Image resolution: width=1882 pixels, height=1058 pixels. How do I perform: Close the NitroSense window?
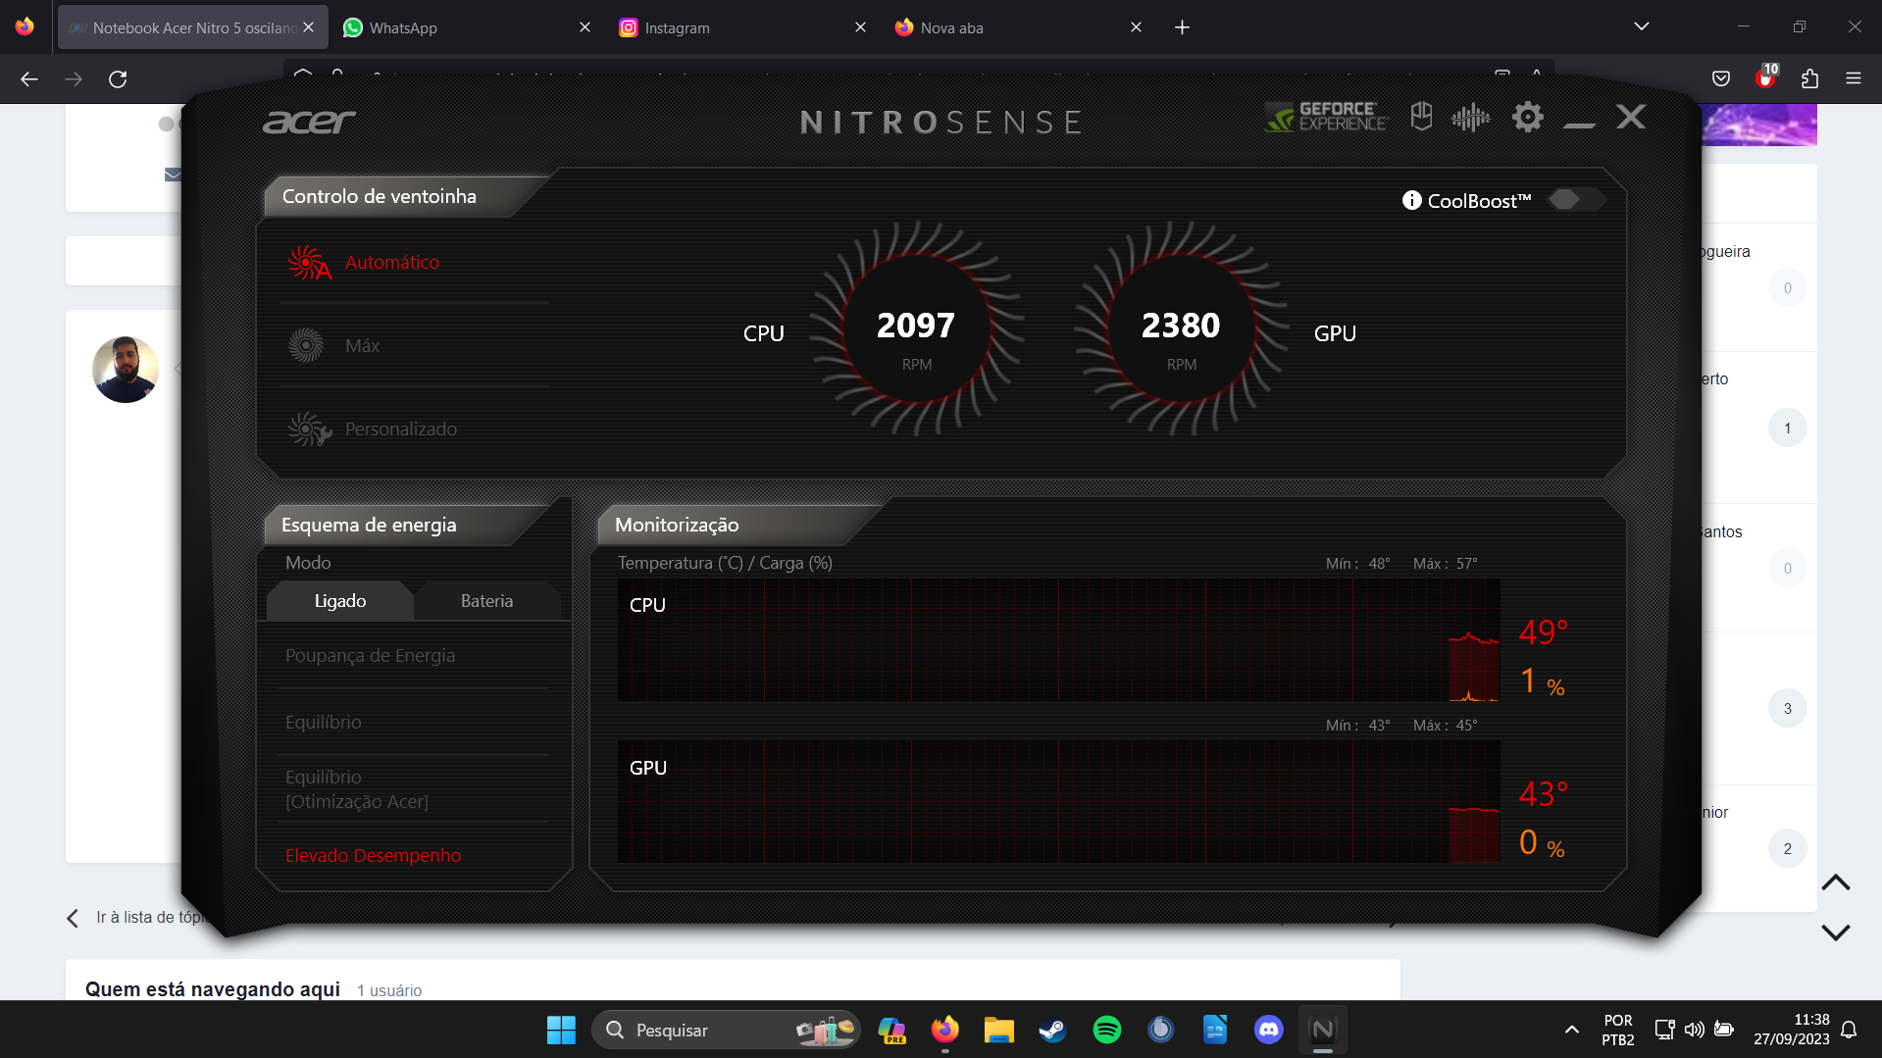click(x=1631, y=117)
